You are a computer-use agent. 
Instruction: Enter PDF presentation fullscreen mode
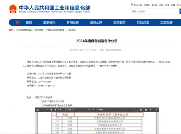[136, 109]
